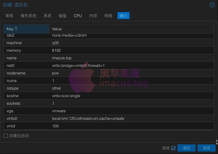Select the sockets key cell
The height and width of the screenshot is (154, 218).
point(26,103)
